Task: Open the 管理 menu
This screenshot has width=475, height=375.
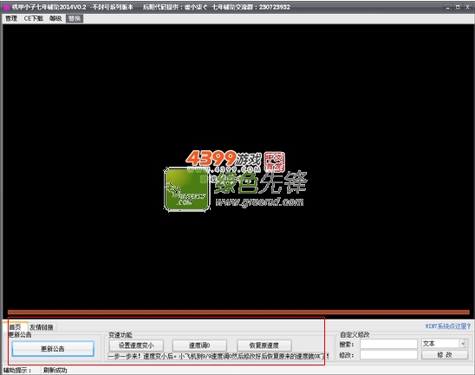Action: pos(11,19)
